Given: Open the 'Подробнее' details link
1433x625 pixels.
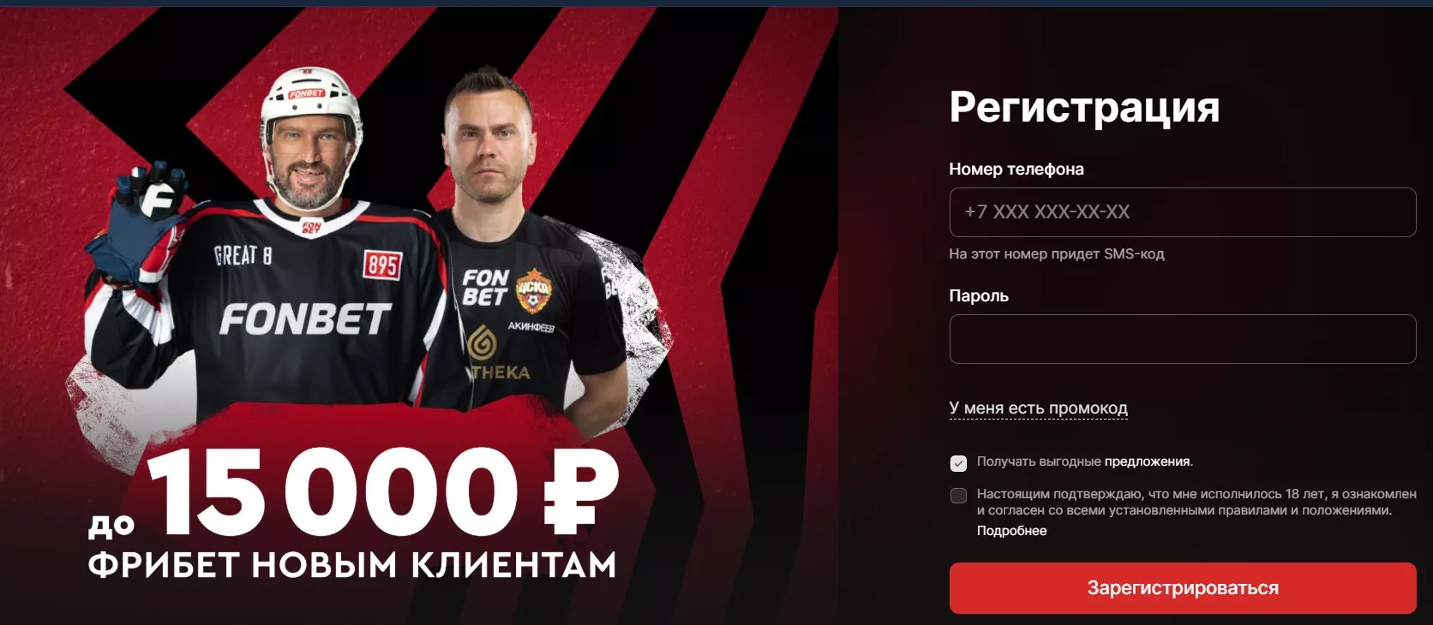Looking at the screenshot, I should pos(1011,531).
